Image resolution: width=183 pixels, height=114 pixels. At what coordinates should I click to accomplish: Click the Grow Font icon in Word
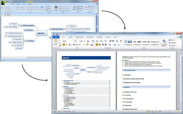(x=81, y=41)
